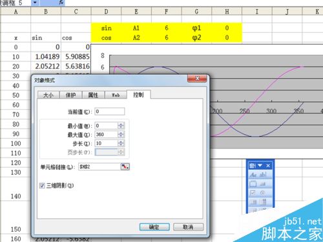
Task: Select column I header
Action: 257,11
